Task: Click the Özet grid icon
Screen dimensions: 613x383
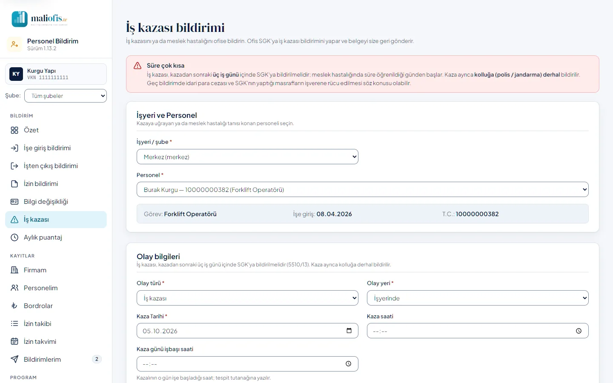Action: (x=14, y=130)
